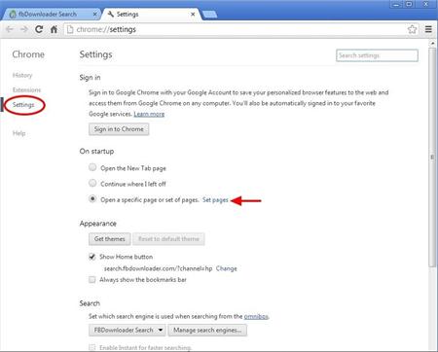438x352 pixels.
Task: Open Help in the sidebar
Action: (x=18, y=133)
